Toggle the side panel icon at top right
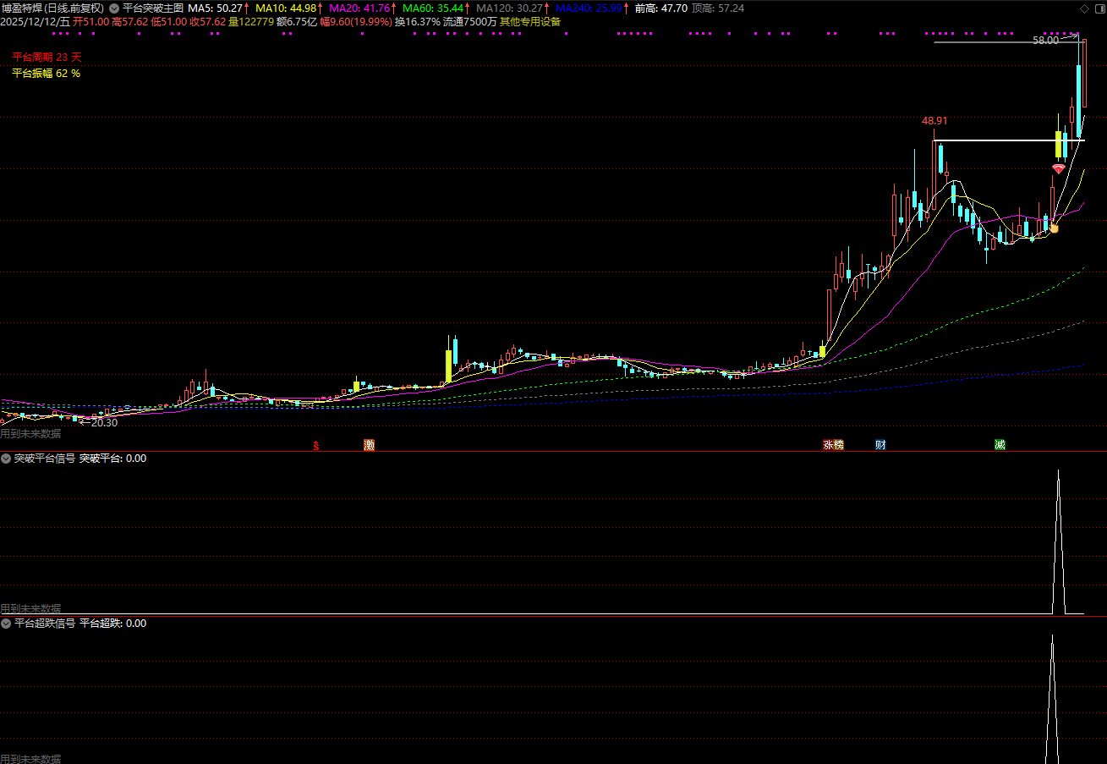 tap(1099, 8)
